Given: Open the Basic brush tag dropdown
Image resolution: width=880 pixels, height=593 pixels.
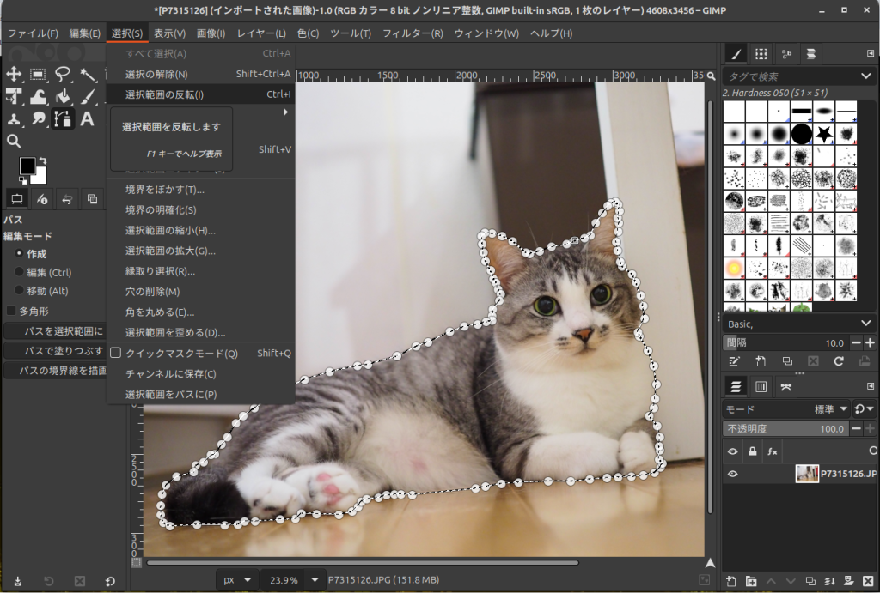Looking at the screenshot, I should click(867, 324).
